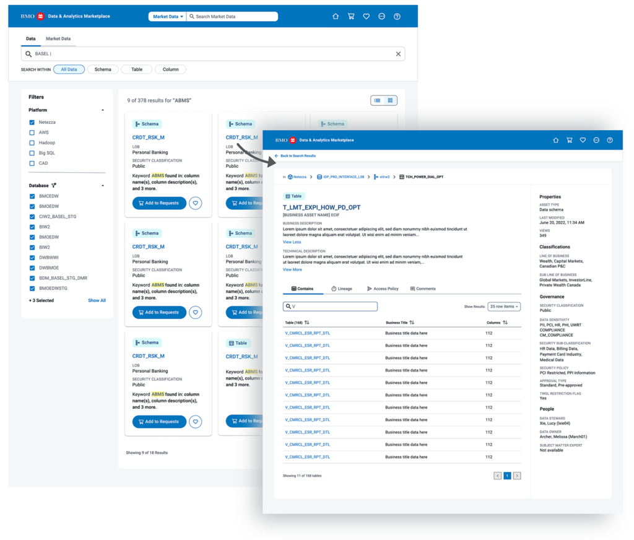Click the help question mark in the front header
Screen dimensions: 634x540
tap(610, 141)
